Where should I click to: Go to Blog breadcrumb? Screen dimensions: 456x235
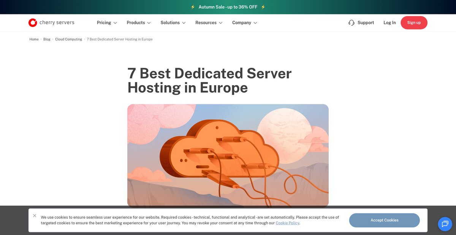coord(47,39)
